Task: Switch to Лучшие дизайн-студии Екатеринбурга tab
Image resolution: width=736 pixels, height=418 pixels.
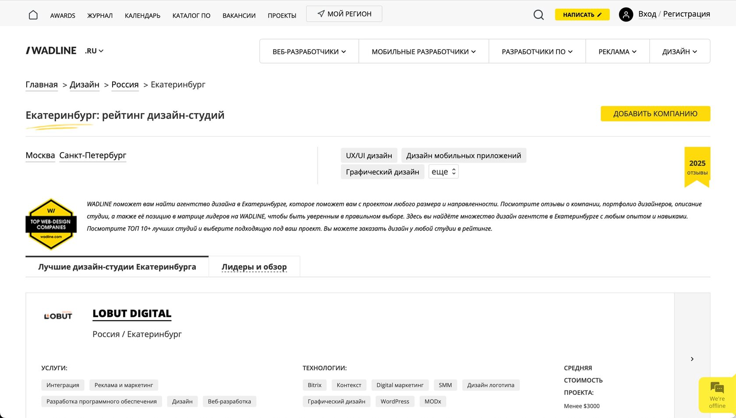Action: [117, 266]
